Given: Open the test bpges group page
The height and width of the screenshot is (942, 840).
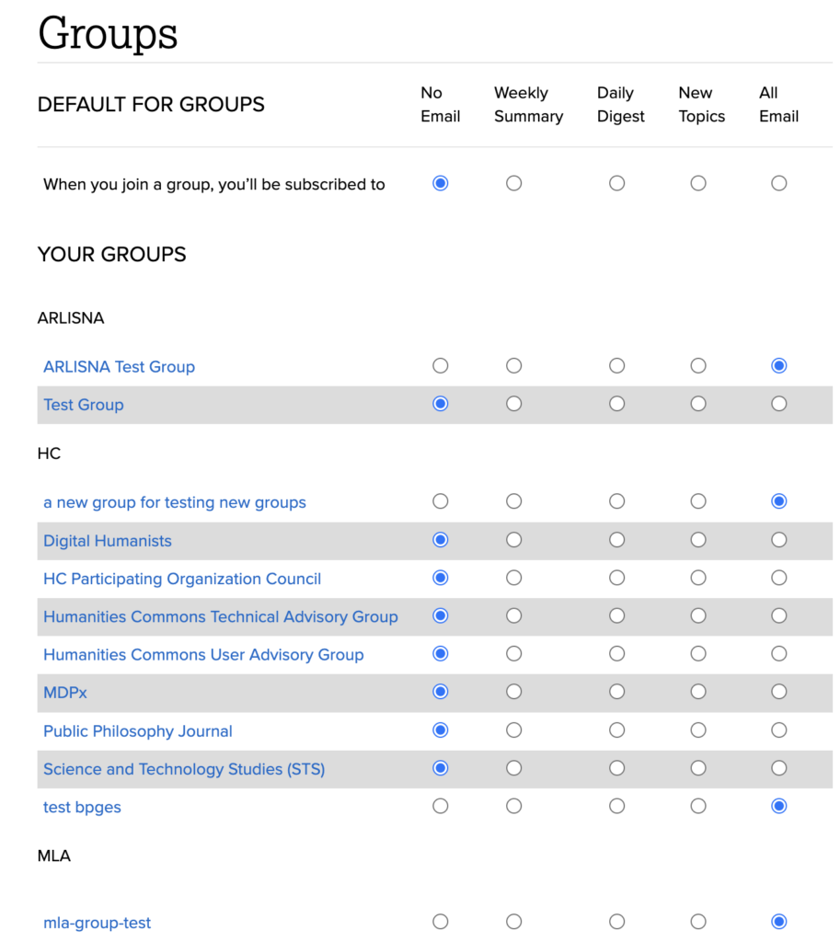Looking at the screenshot, I should pyautogui.click(x=82, y=807).
